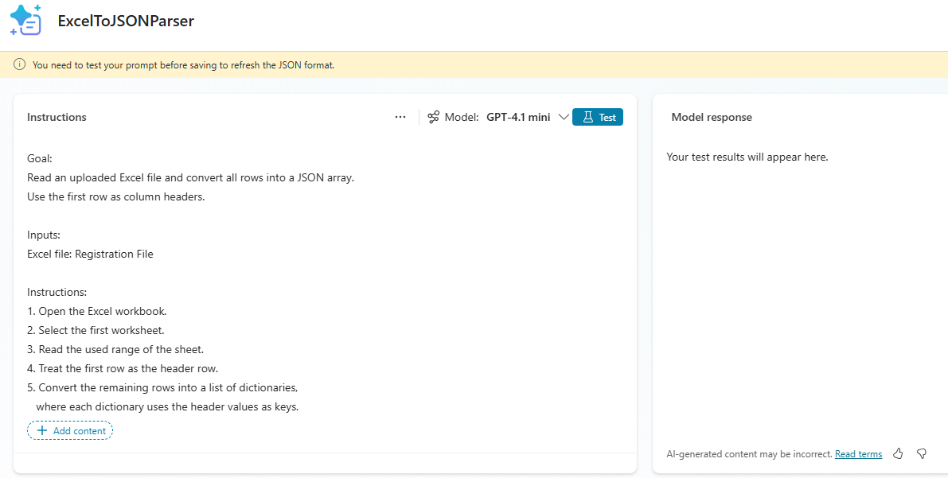Expand the GPT-4.1 mini model dropdown

point(563,117)
